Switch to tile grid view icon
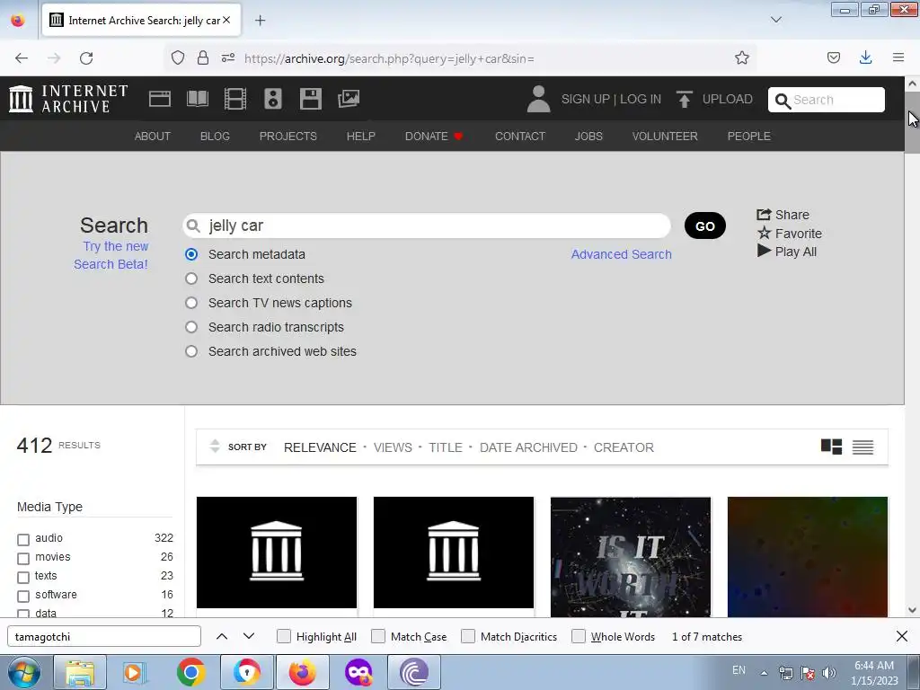Screen dimensions: 920x690 point(831,447)
